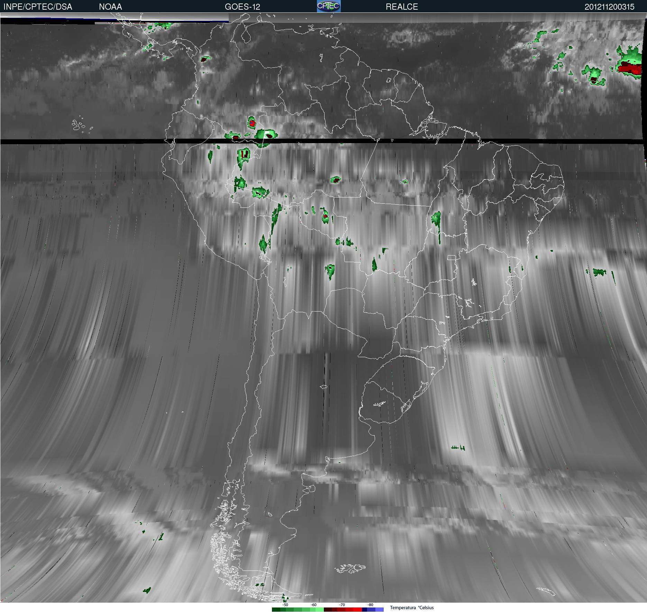Click the -80 label on temperature scale
The image size is (647, 612).
[370, 605]
